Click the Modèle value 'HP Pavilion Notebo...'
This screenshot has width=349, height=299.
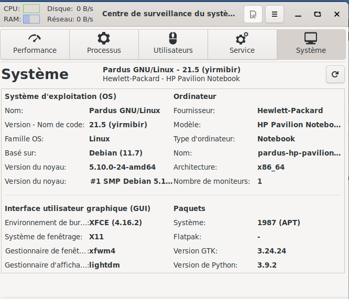(299, 125)
